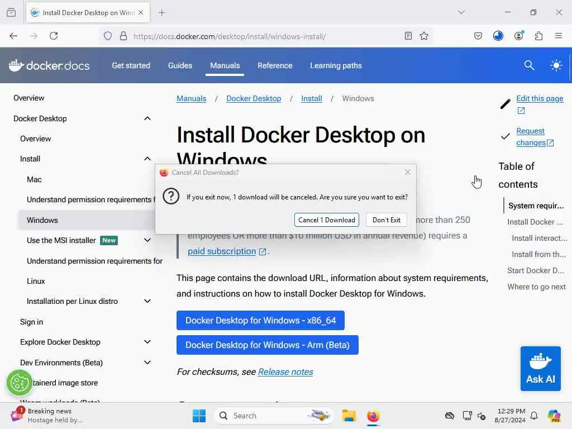Click the blue circular extension icon in toolbar
Image resolution: width=572 pixels, height=429 pixels.
point(498,36)
